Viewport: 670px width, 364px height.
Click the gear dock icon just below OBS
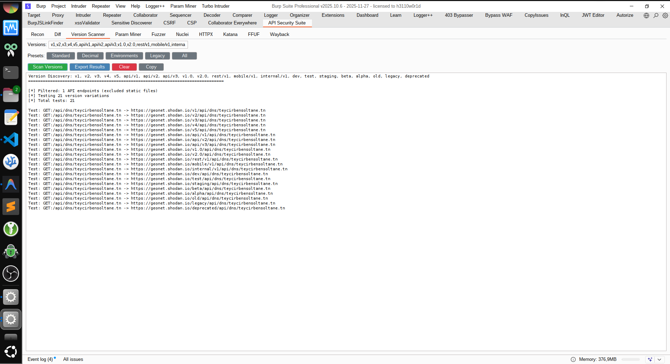pyautogui.click(x=11, y=297)
